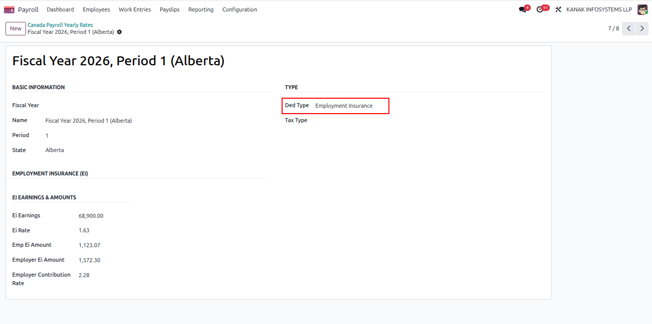Click the BASIC INFORMATION section heading
This screenshot has width=652, height=324.
coord(38,87)
